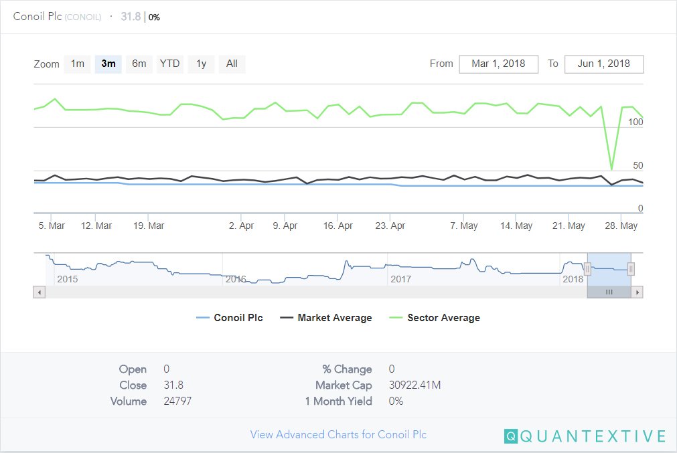Switch to the YTD zoom range
677x453 pixels.
[x=169, y=64]
